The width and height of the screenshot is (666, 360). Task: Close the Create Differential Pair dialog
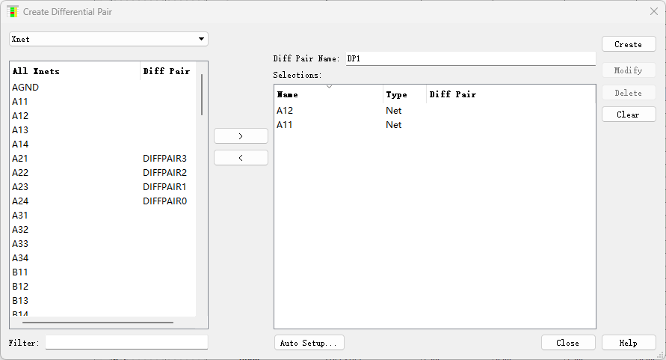(x=654, y=11)
